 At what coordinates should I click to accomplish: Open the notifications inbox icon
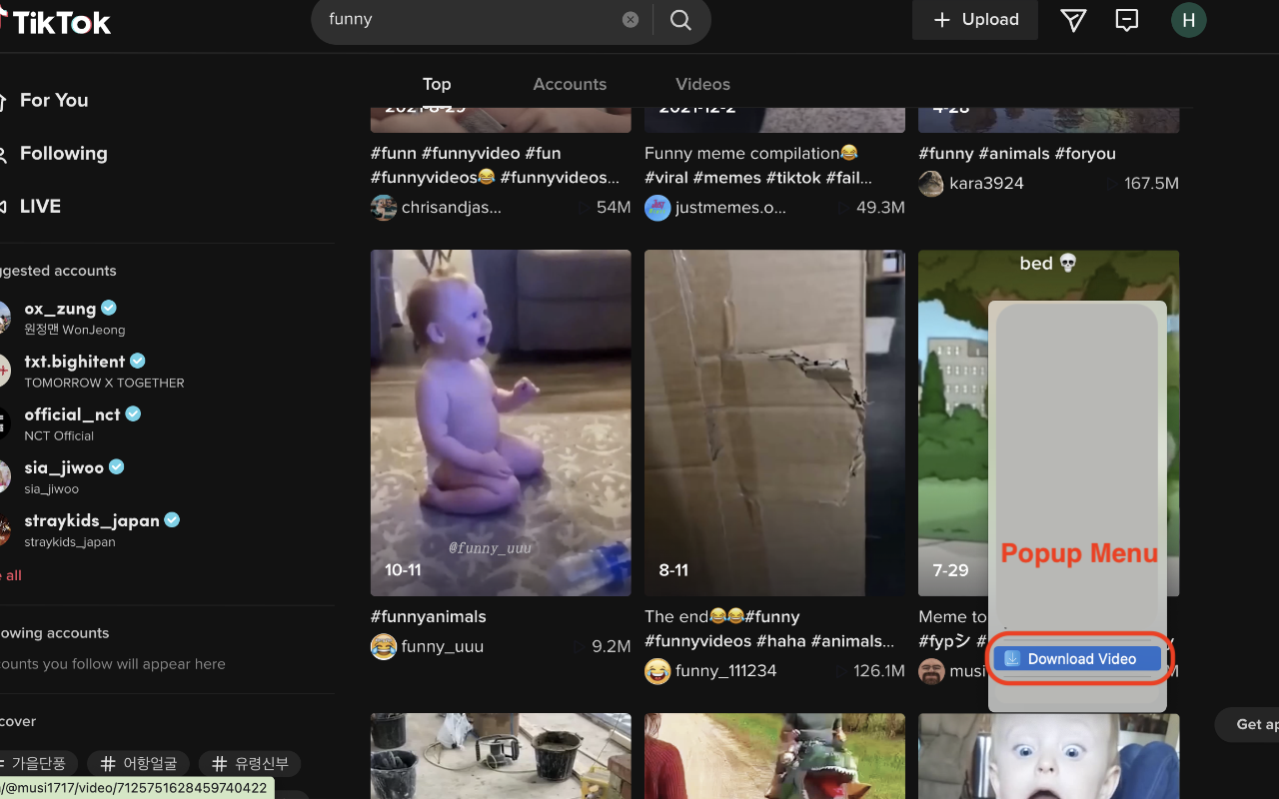coord(1127,19)
